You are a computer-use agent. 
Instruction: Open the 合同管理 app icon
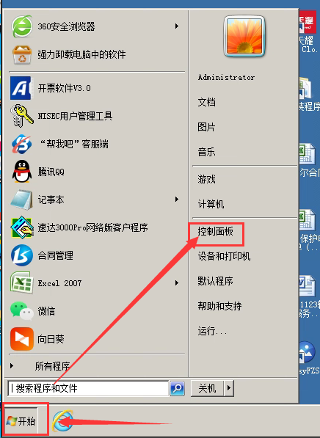(22, 255)
